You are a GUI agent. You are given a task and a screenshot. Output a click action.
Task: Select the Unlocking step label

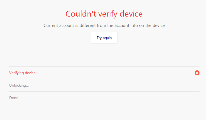(19, 86)
